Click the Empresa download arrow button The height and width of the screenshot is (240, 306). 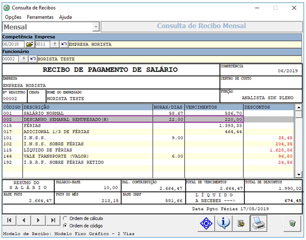55,44
